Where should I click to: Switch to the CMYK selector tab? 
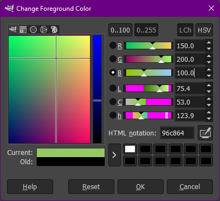(23, 29)
